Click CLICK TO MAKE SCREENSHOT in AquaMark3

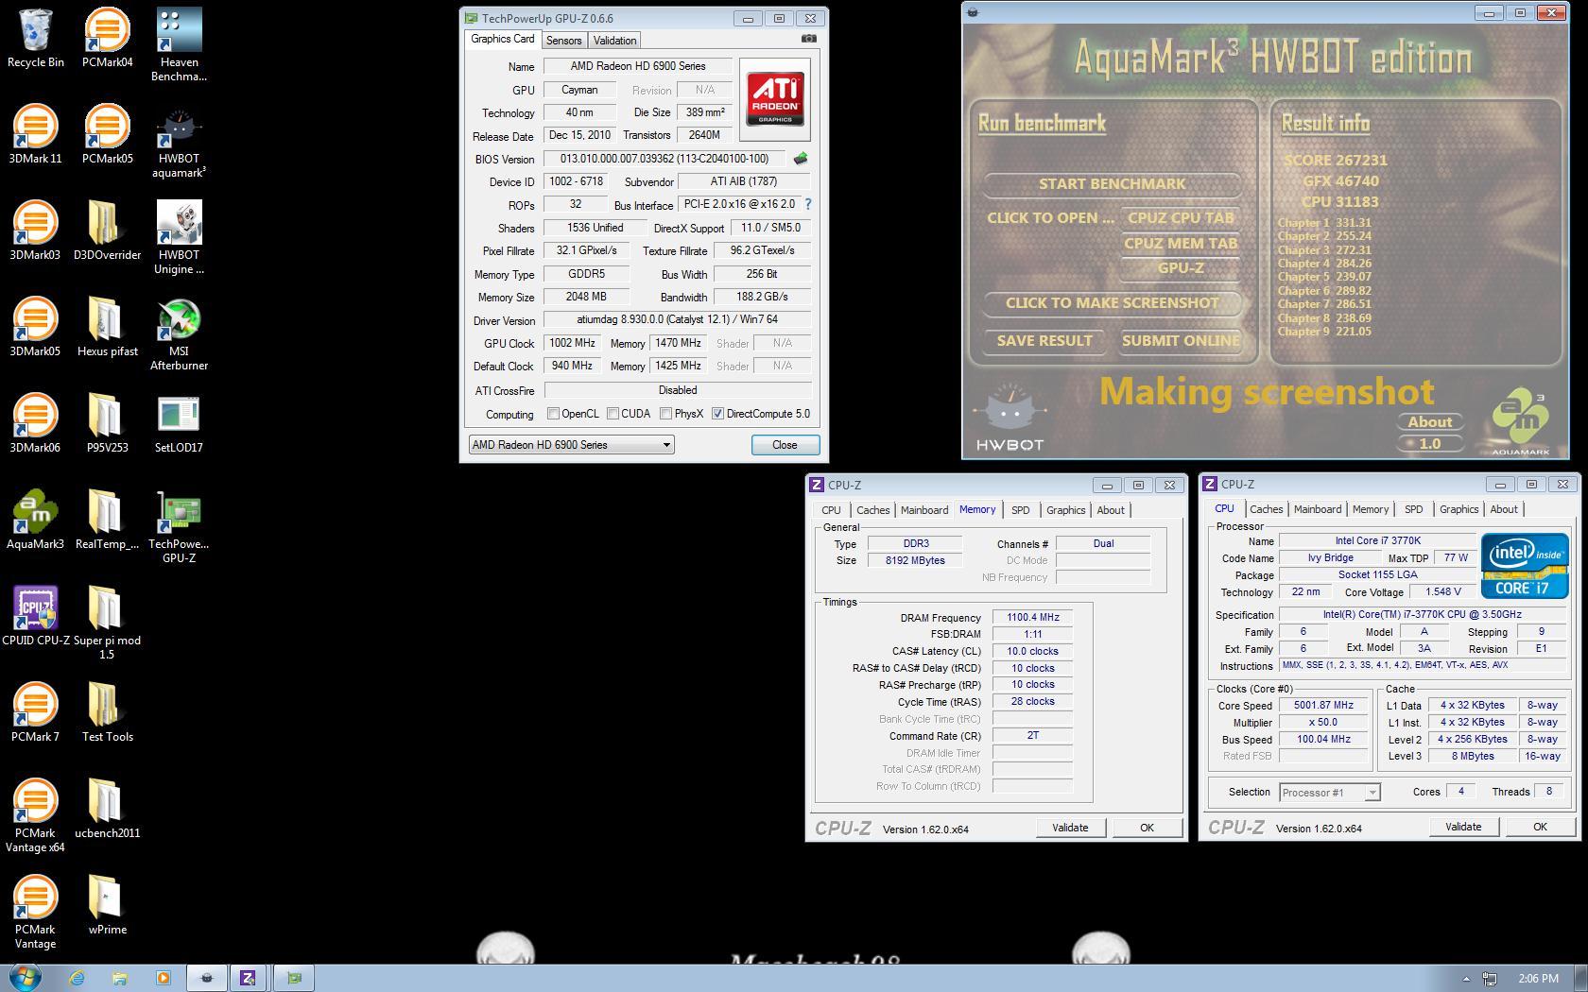point(1112,303)
